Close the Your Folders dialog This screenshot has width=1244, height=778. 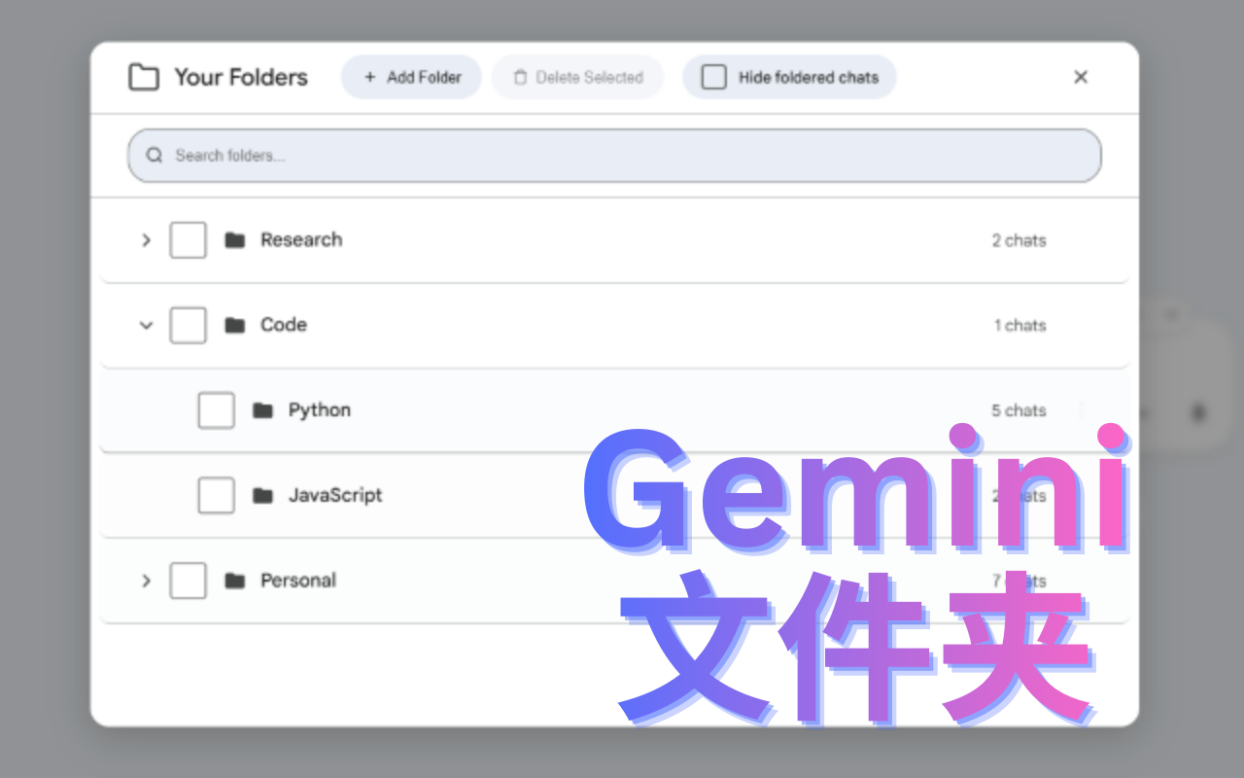click(1081, 77)
